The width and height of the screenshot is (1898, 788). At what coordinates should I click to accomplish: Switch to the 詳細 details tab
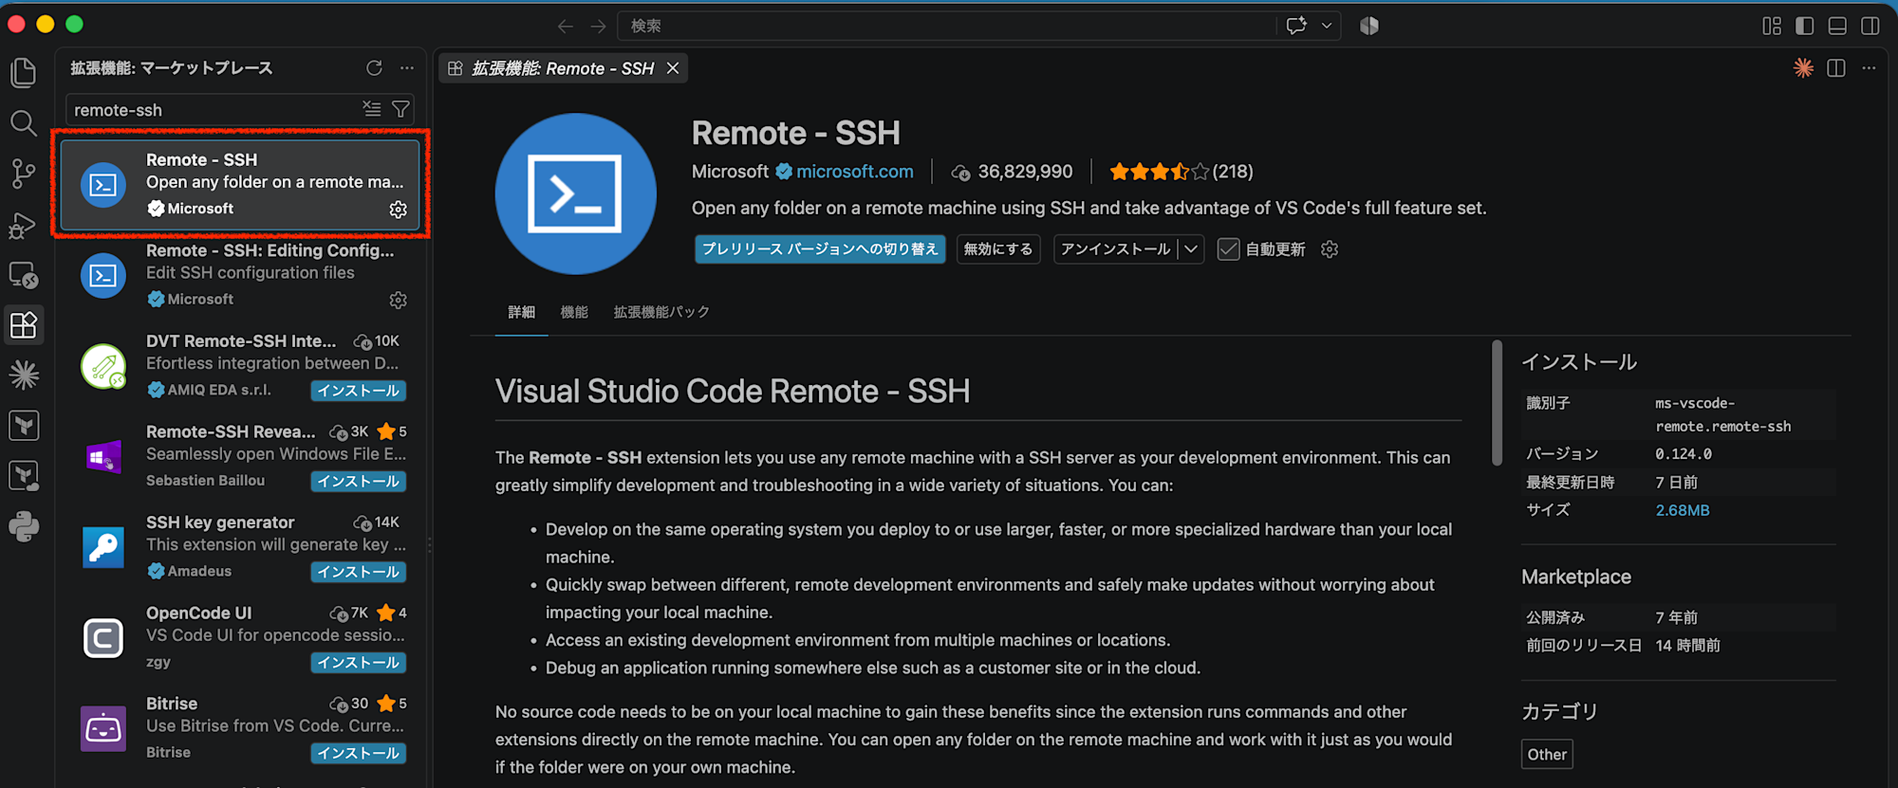coord(522,312)
